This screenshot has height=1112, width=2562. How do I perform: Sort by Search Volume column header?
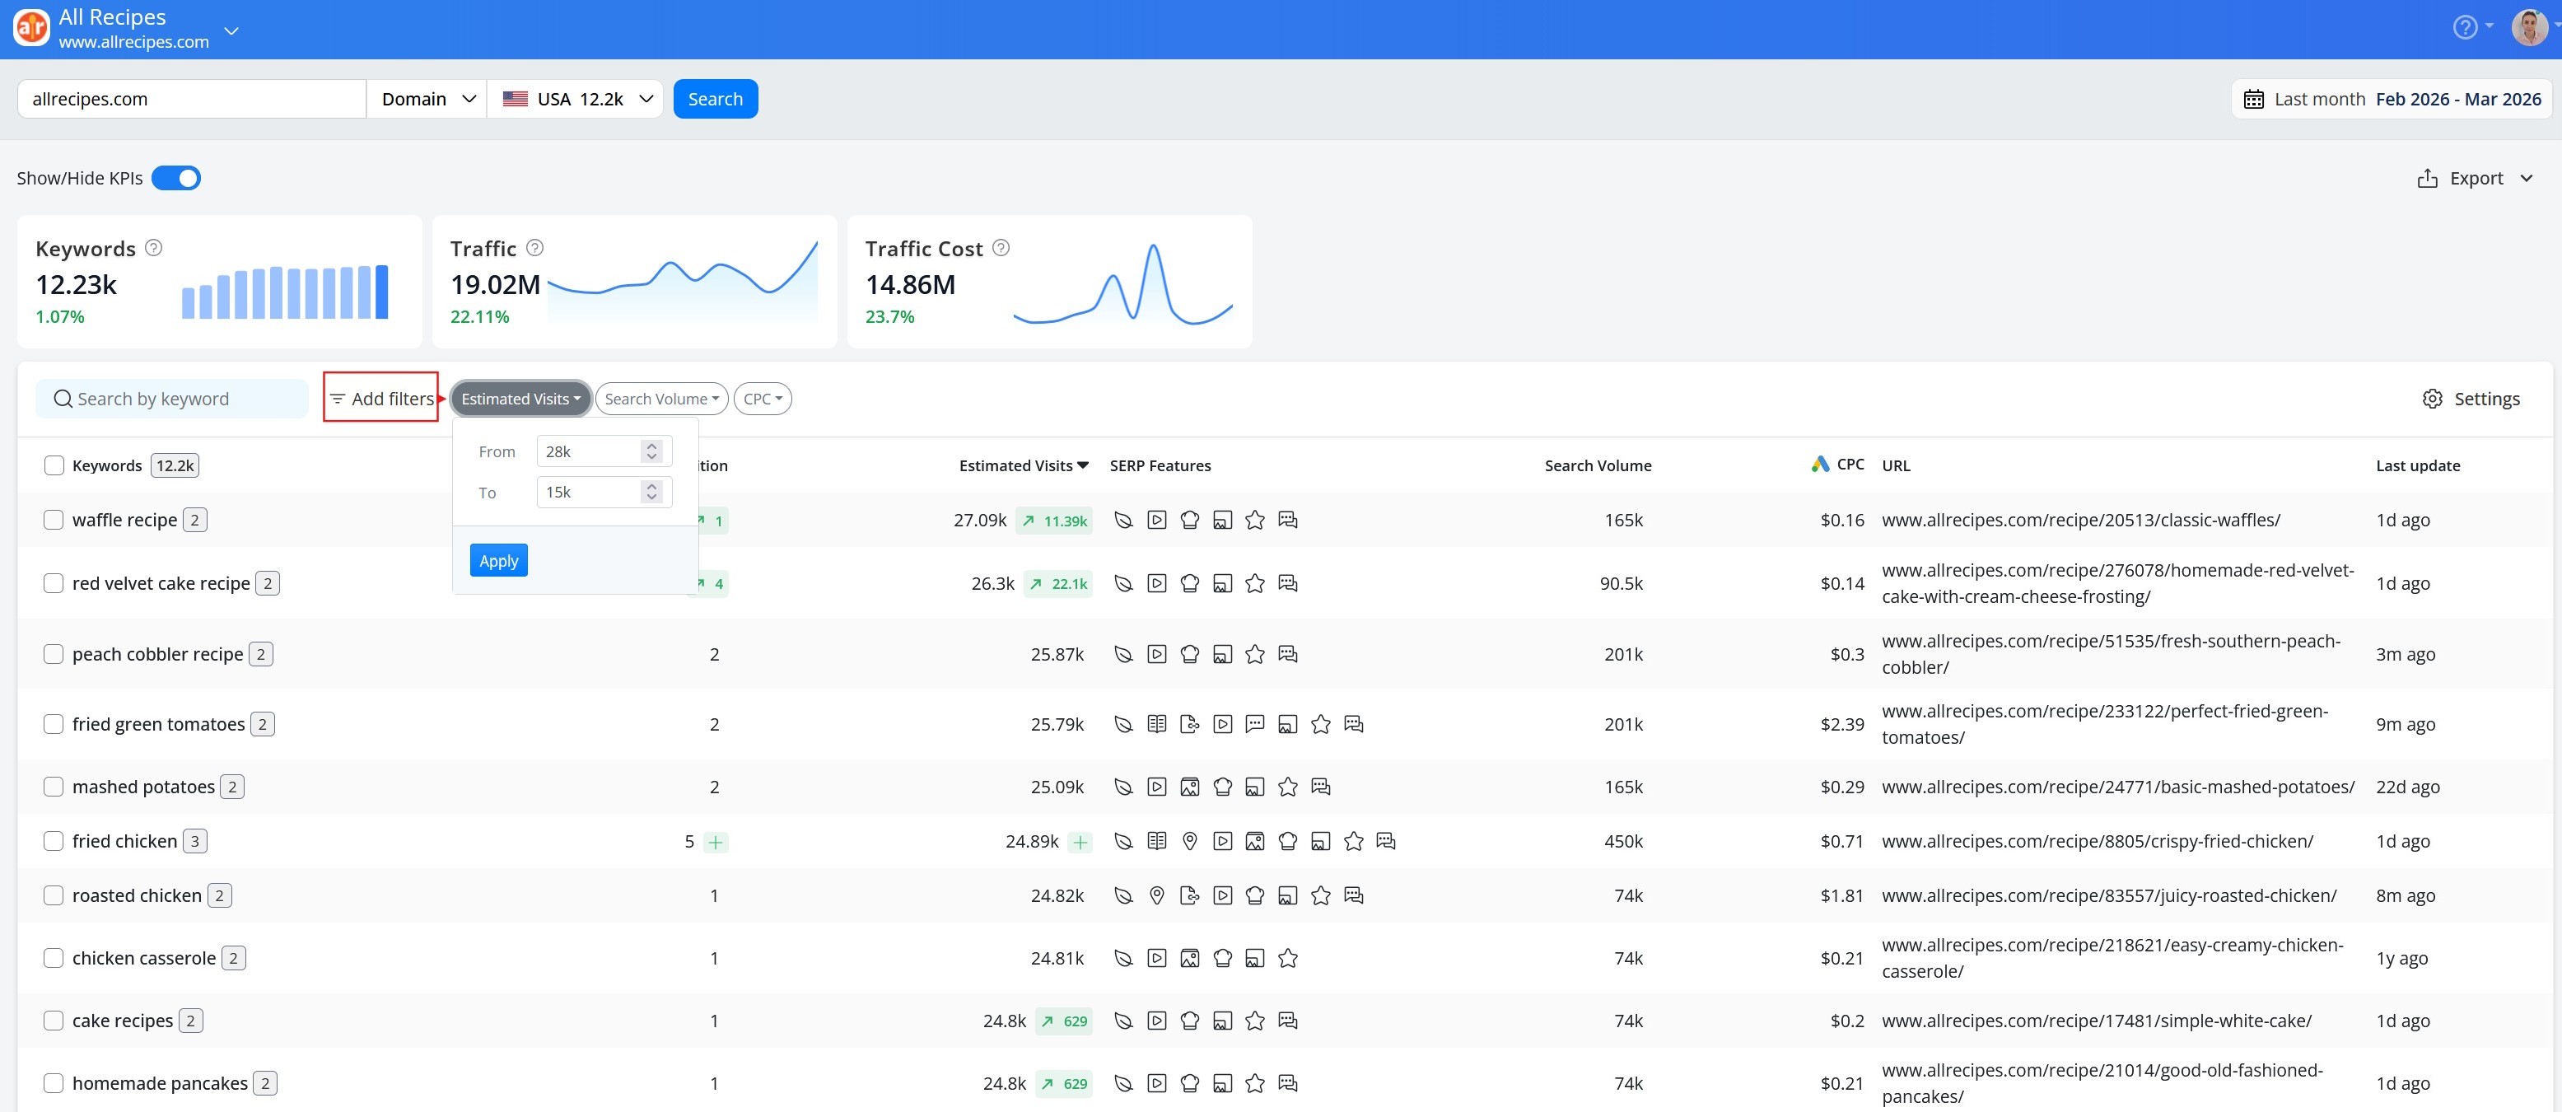coord(1598,465)
